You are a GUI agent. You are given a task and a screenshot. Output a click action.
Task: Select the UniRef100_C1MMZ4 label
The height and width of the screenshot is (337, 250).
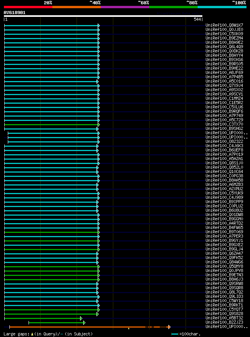click(224, 98)
